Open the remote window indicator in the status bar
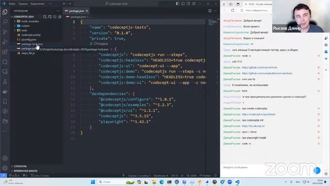The width and height of the screenshot is (330, 186). point(4,175)
